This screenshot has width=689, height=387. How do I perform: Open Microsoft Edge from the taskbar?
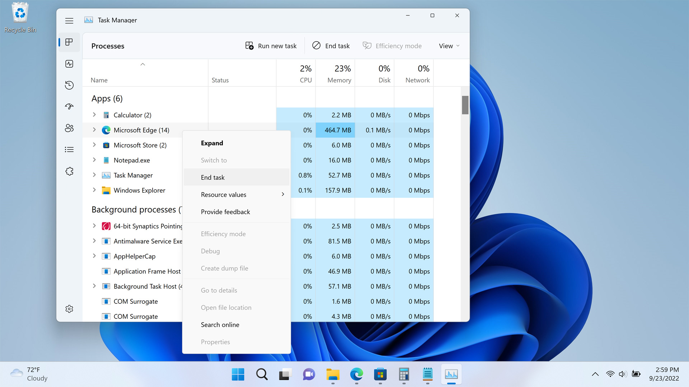click(356, 374)
